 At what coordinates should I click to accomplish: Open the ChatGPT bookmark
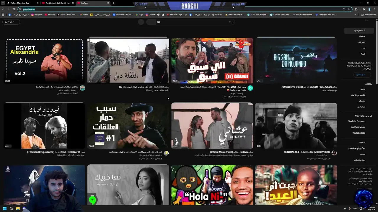217,14
